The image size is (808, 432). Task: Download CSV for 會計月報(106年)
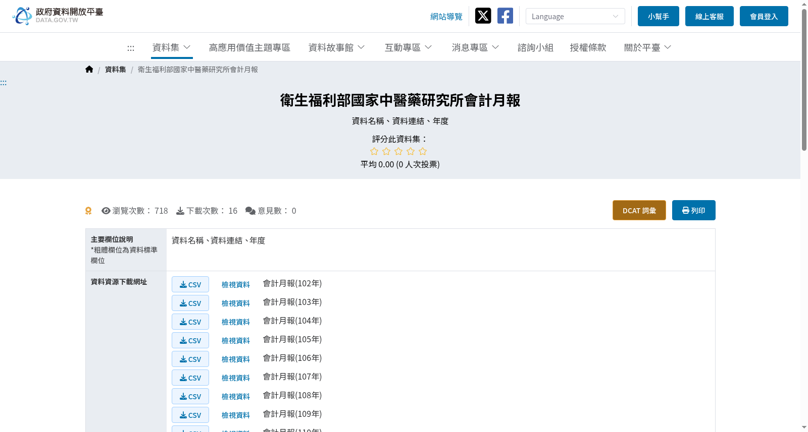(x=190, y=359)
